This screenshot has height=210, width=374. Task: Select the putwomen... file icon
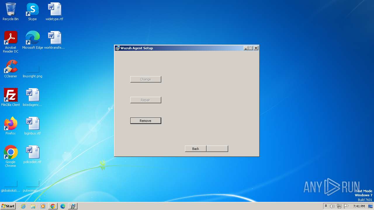pos(32,186)
